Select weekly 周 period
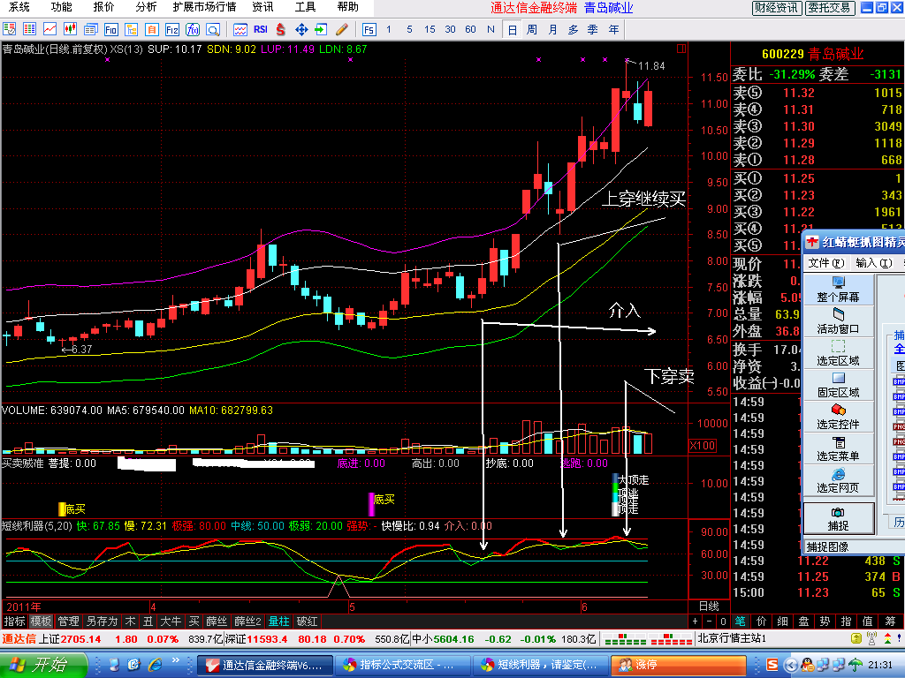905x678 pixels. pos(532,29)
